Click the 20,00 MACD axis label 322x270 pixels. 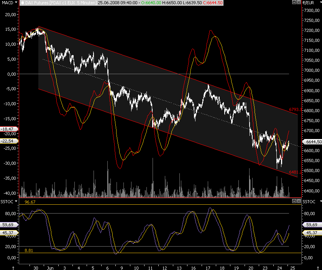pyautogui.click(x=10, y=15)
